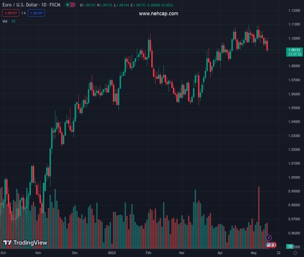Viewport: 304px width, 257px height.
Task: Click the purple lightning bolt event marker
Action: click(x=269, y=238)
